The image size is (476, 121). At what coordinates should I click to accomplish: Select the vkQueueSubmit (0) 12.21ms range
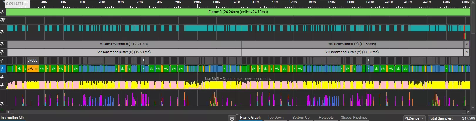(x=124, y=44)
